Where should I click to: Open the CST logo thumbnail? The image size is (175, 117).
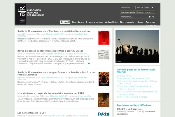click(x=104, y=114)
